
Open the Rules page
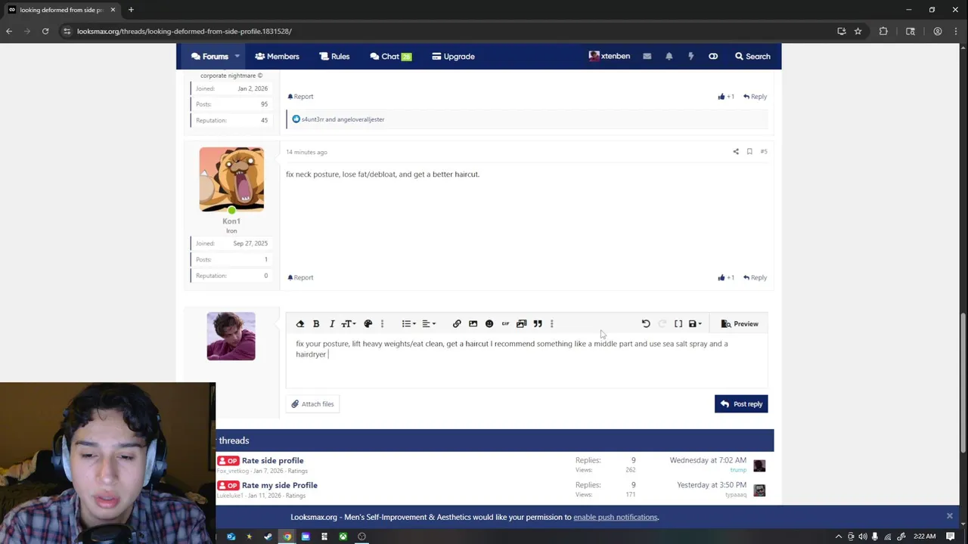coord(334,56)
